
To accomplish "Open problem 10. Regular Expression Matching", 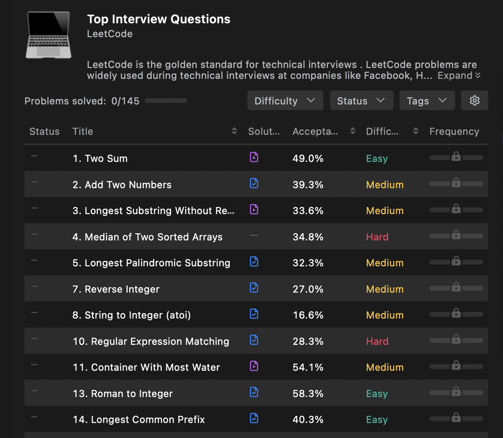I will pos(151,341).
